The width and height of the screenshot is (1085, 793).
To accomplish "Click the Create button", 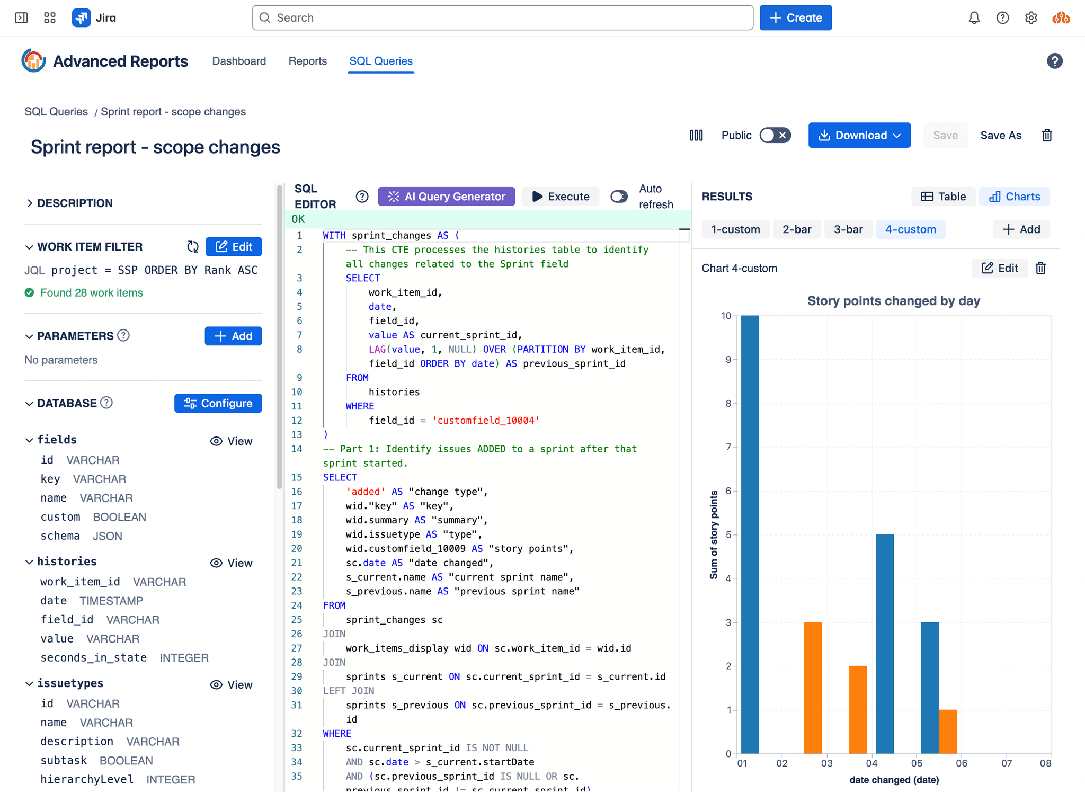I will [x=796, y=18].
